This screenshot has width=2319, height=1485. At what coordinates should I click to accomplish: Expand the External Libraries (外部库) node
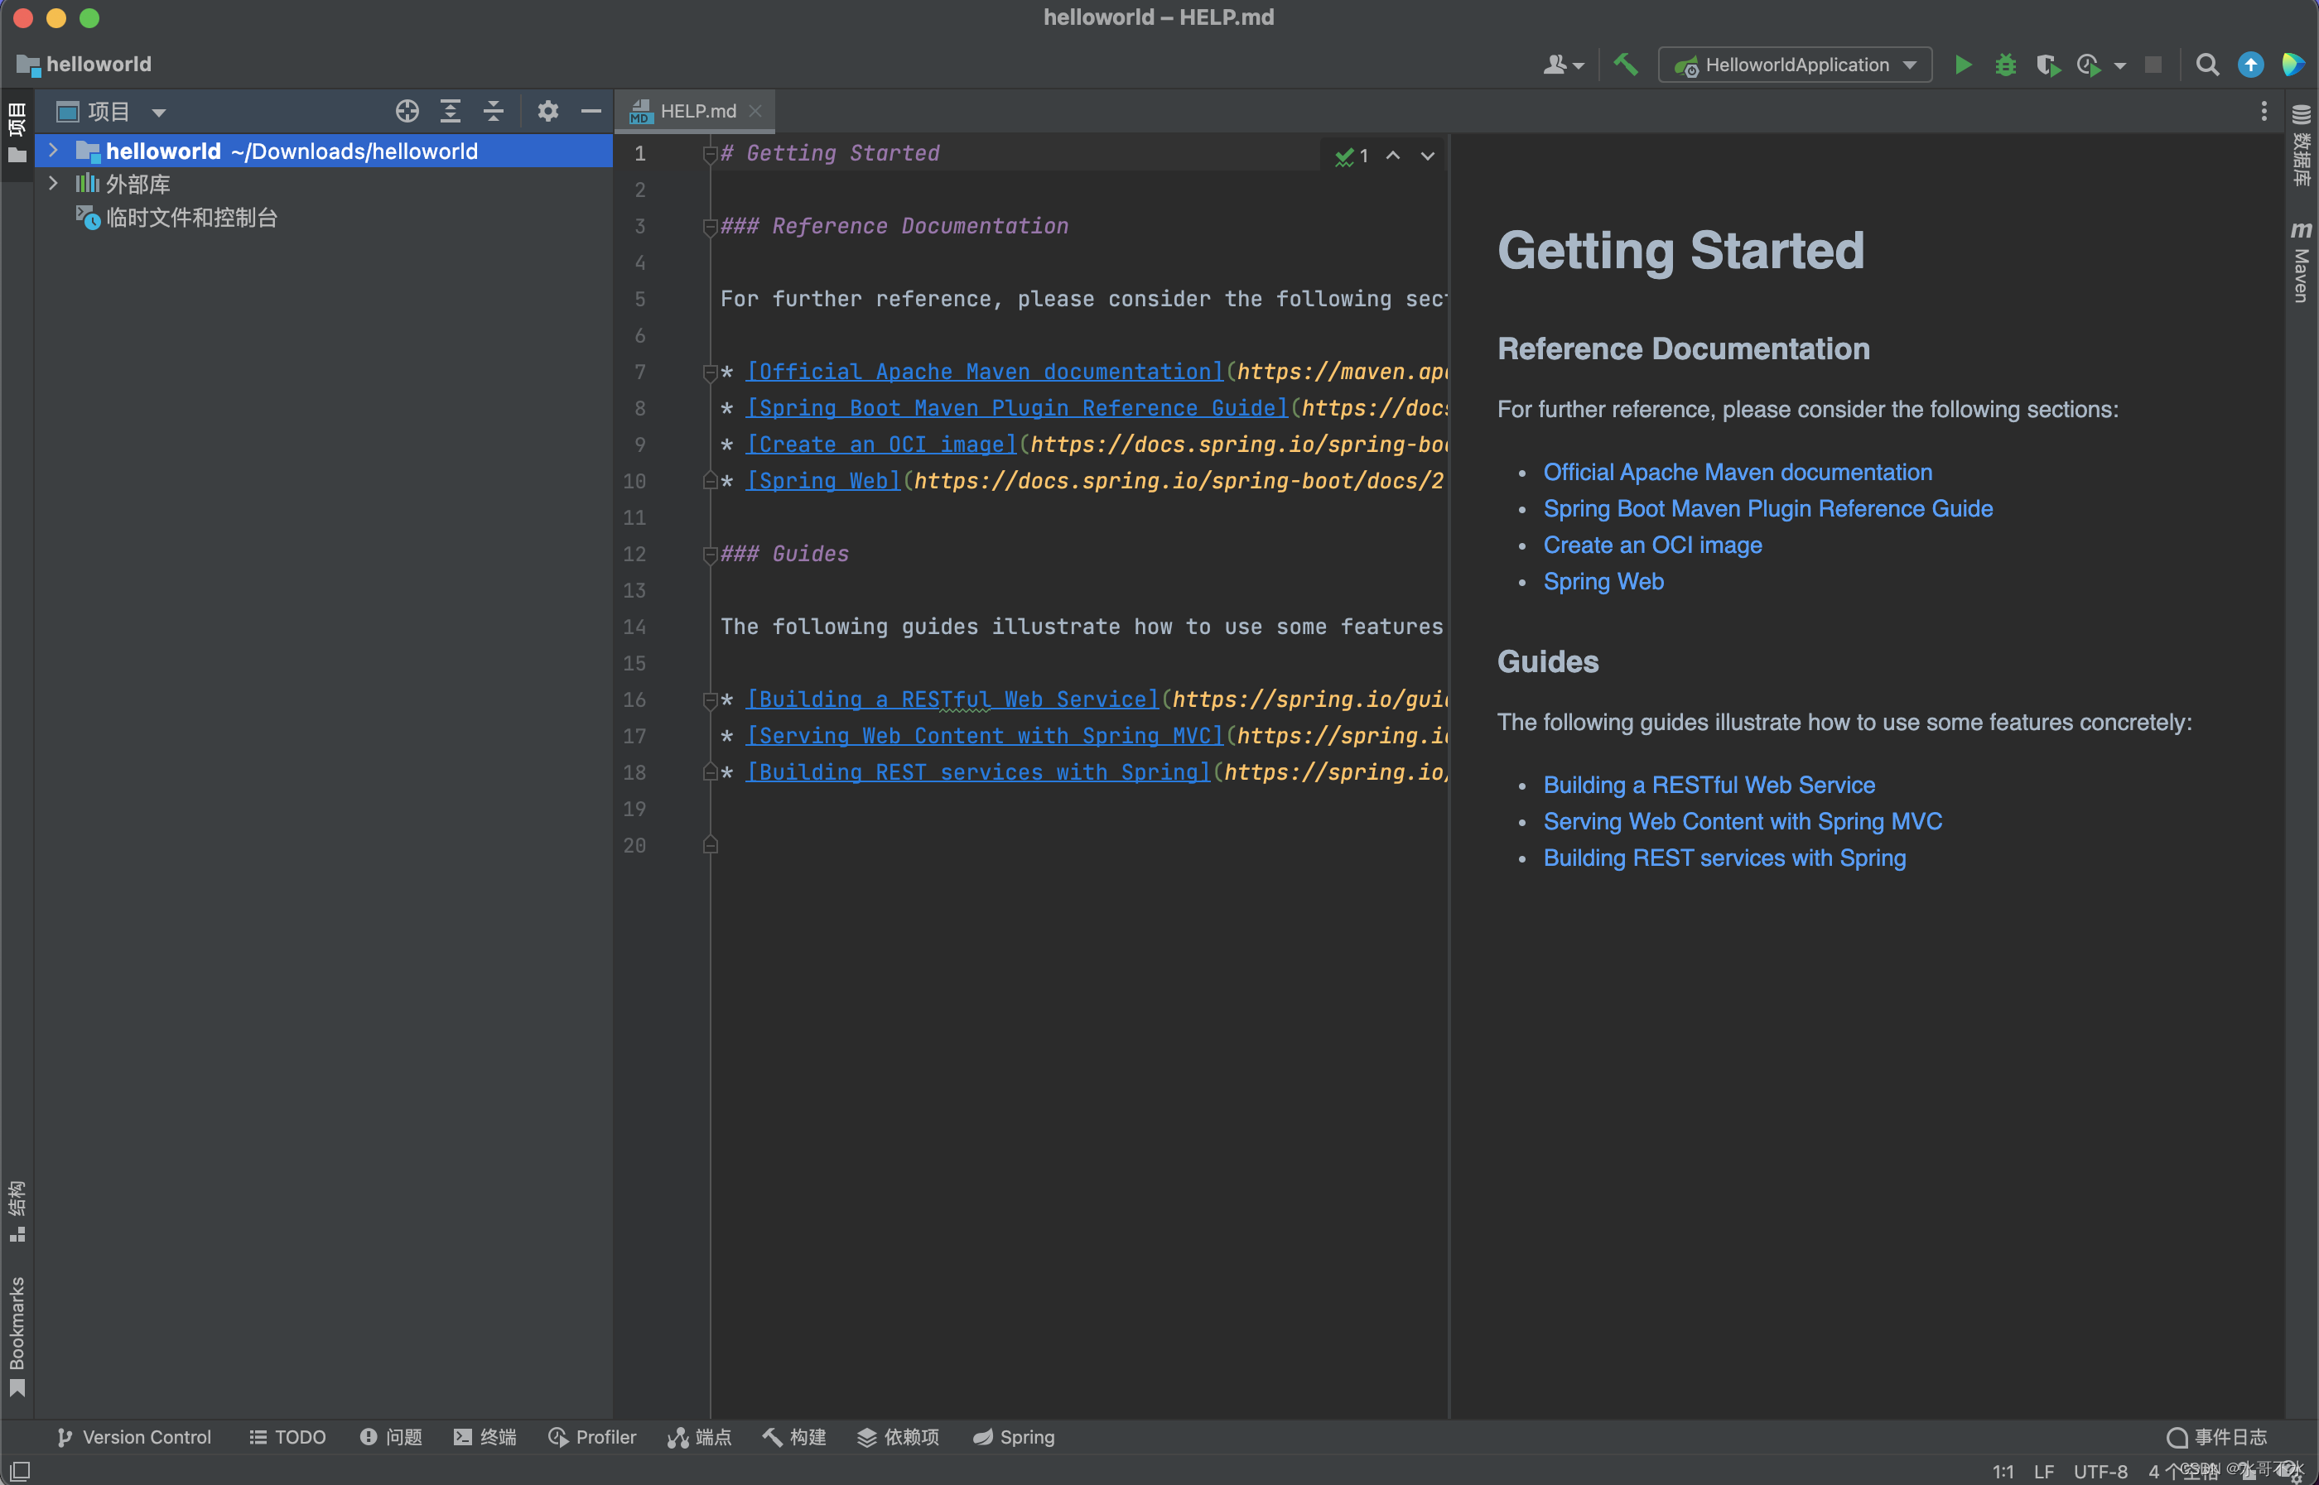tap(54, 183)
